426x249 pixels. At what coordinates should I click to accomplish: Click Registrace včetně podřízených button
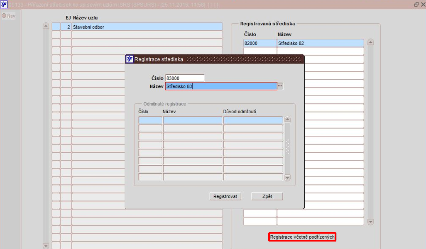(302, 237)
